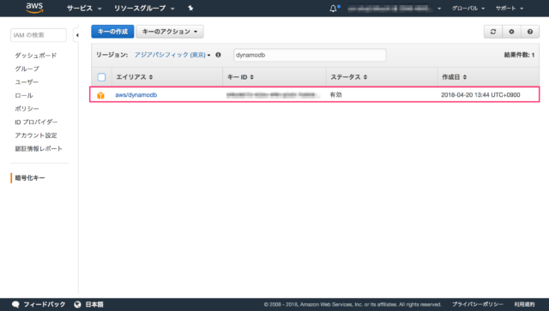Open the aws/dynamodb key alias link
Viewport: 549px width, 311px height.
coord(136,95)
